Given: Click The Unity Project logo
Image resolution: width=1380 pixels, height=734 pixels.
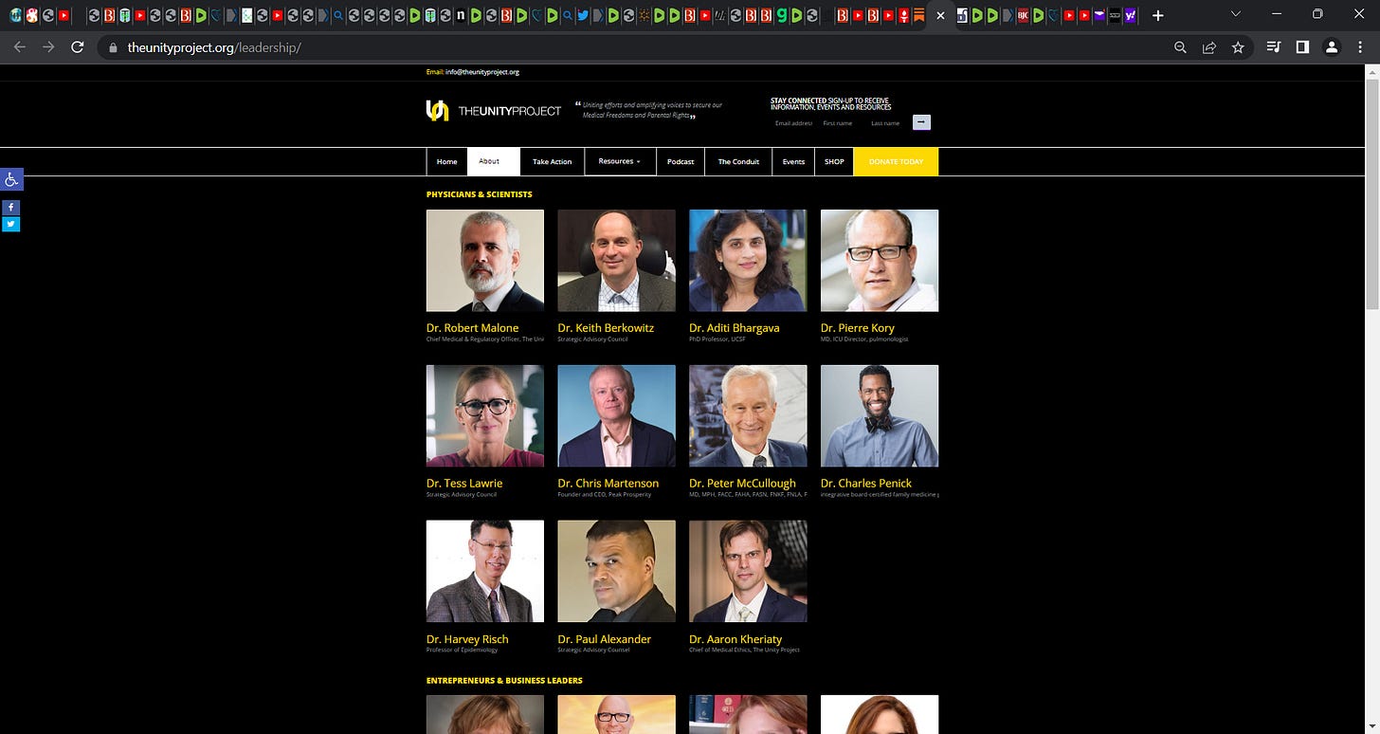Looking at the screenshot, I should (x=494, y=111).
